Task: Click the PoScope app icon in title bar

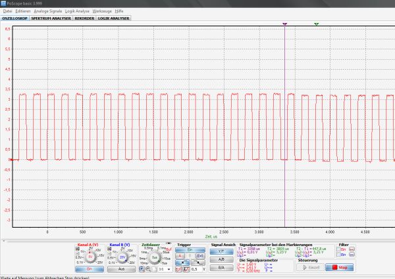Action: pos(3,3)
